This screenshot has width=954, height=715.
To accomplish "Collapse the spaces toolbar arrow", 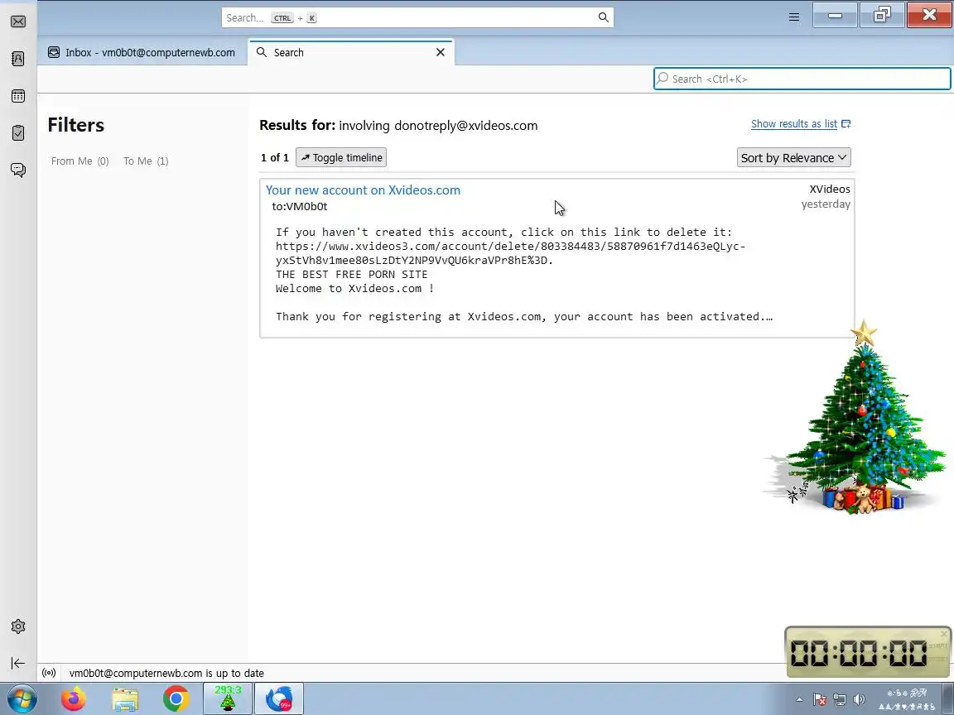I will click(18, 664).
